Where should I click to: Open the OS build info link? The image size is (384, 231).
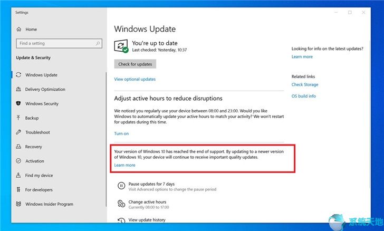point(304,96)
